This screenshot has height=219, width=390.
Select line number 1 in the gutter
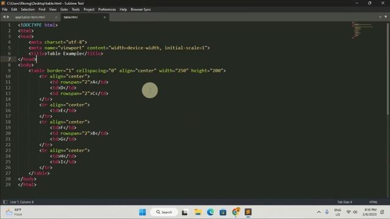pyautogui.click(x=9, y=25)
